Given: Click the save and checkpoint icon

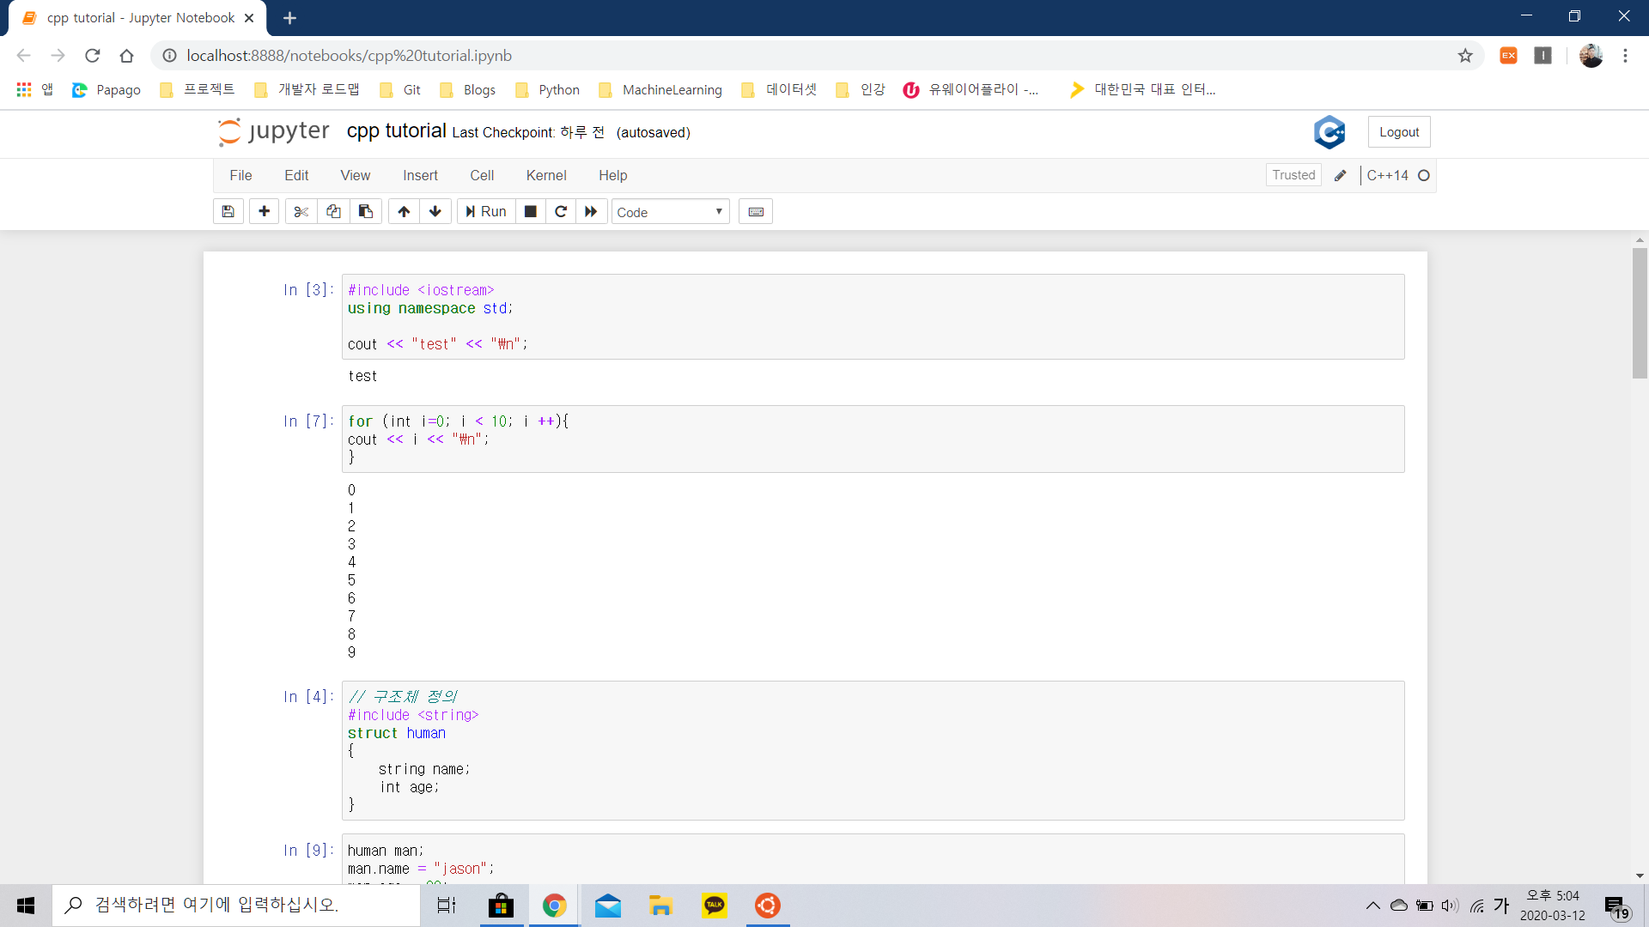Looking at the screenshot, I should click(x=228, y=211).
